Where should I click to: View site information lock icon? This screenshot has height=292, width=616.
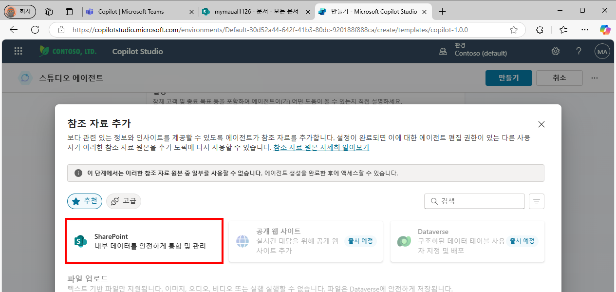[x=61, y=30]
